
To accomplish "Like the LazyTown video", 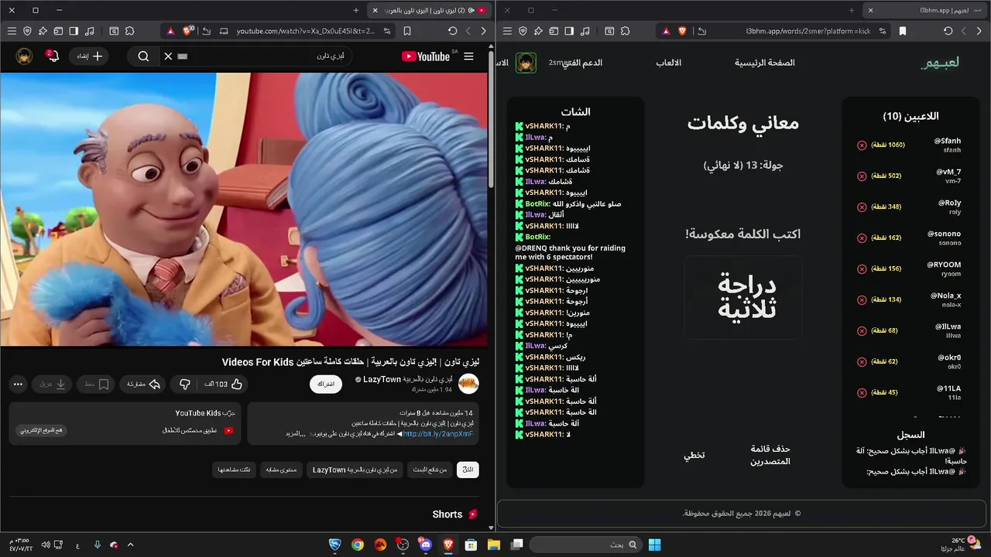I will click(x=225, y=384).
